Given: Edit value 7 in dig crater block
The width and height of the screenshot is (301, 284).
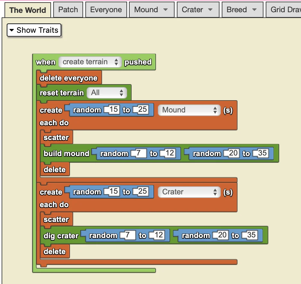Looking at the screenshot, I should coord(129,235).
